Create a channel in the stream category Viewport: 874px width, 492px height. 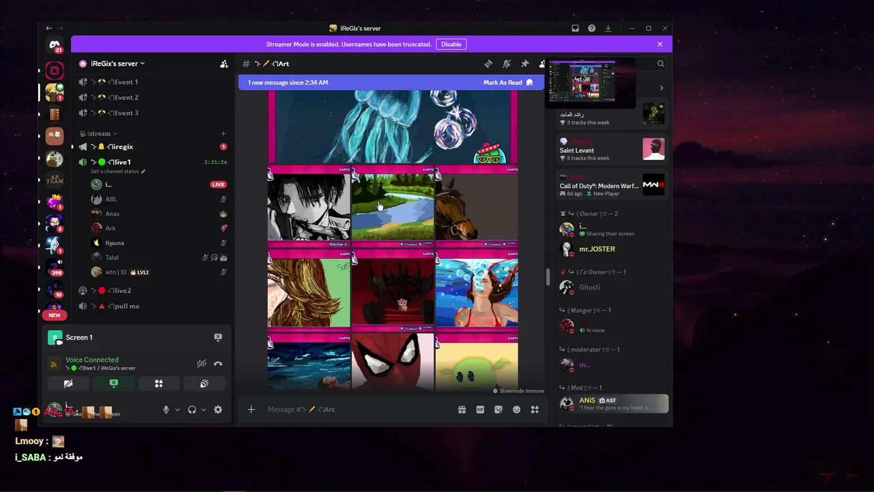pyautogui.click(x=223, y=134)
